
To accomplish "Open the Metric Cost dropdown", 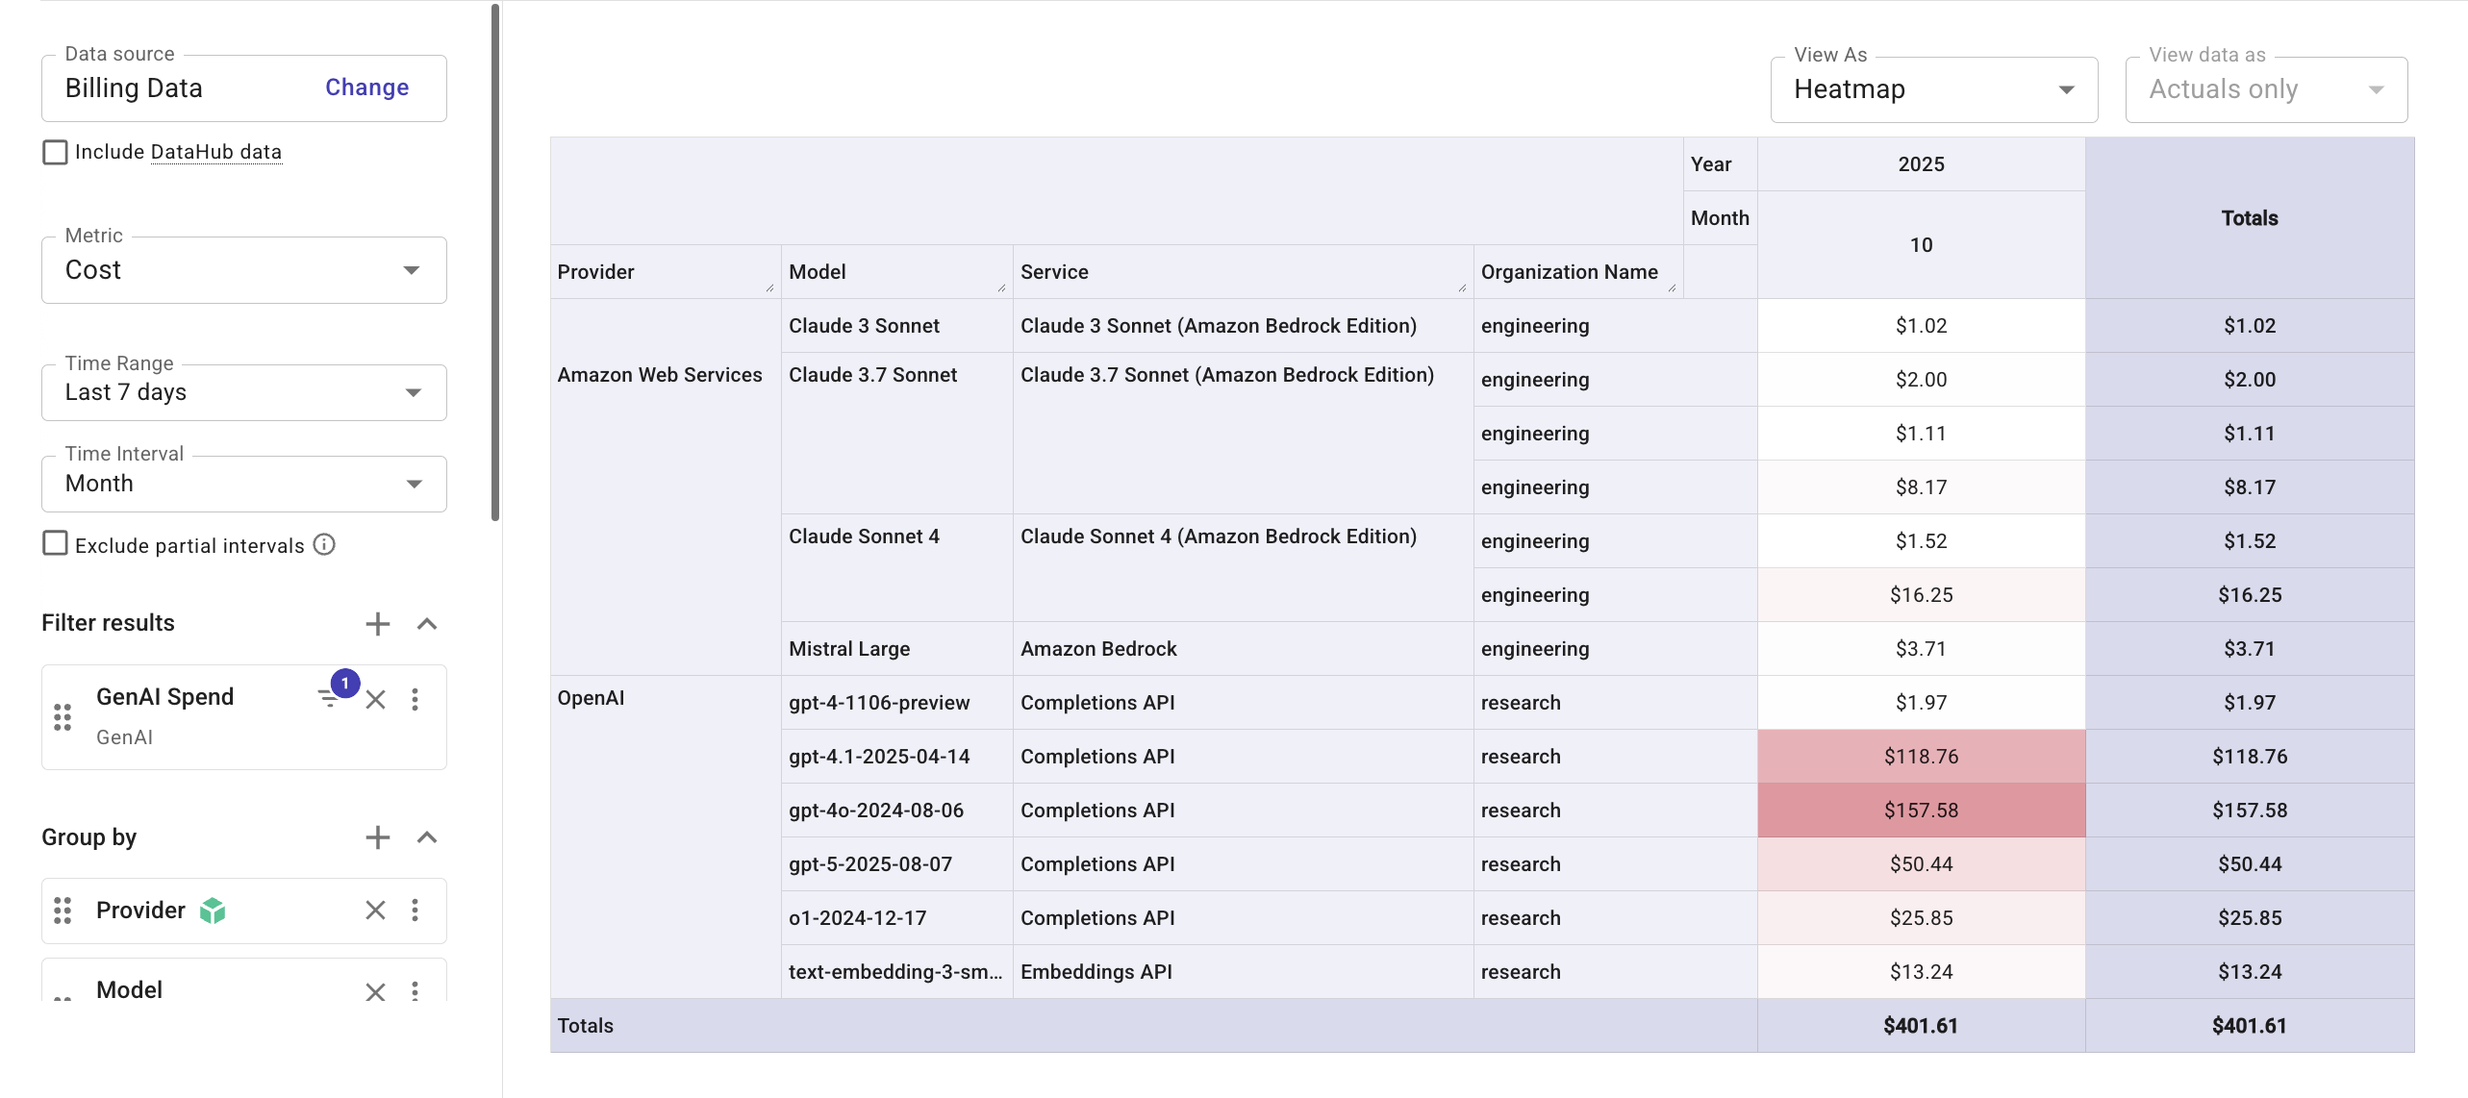I will coord(243,270).
